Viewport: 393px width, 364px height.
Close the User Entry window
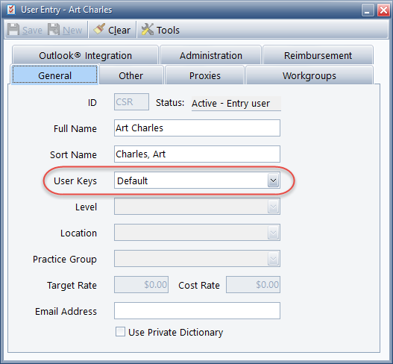pos(384,10)
